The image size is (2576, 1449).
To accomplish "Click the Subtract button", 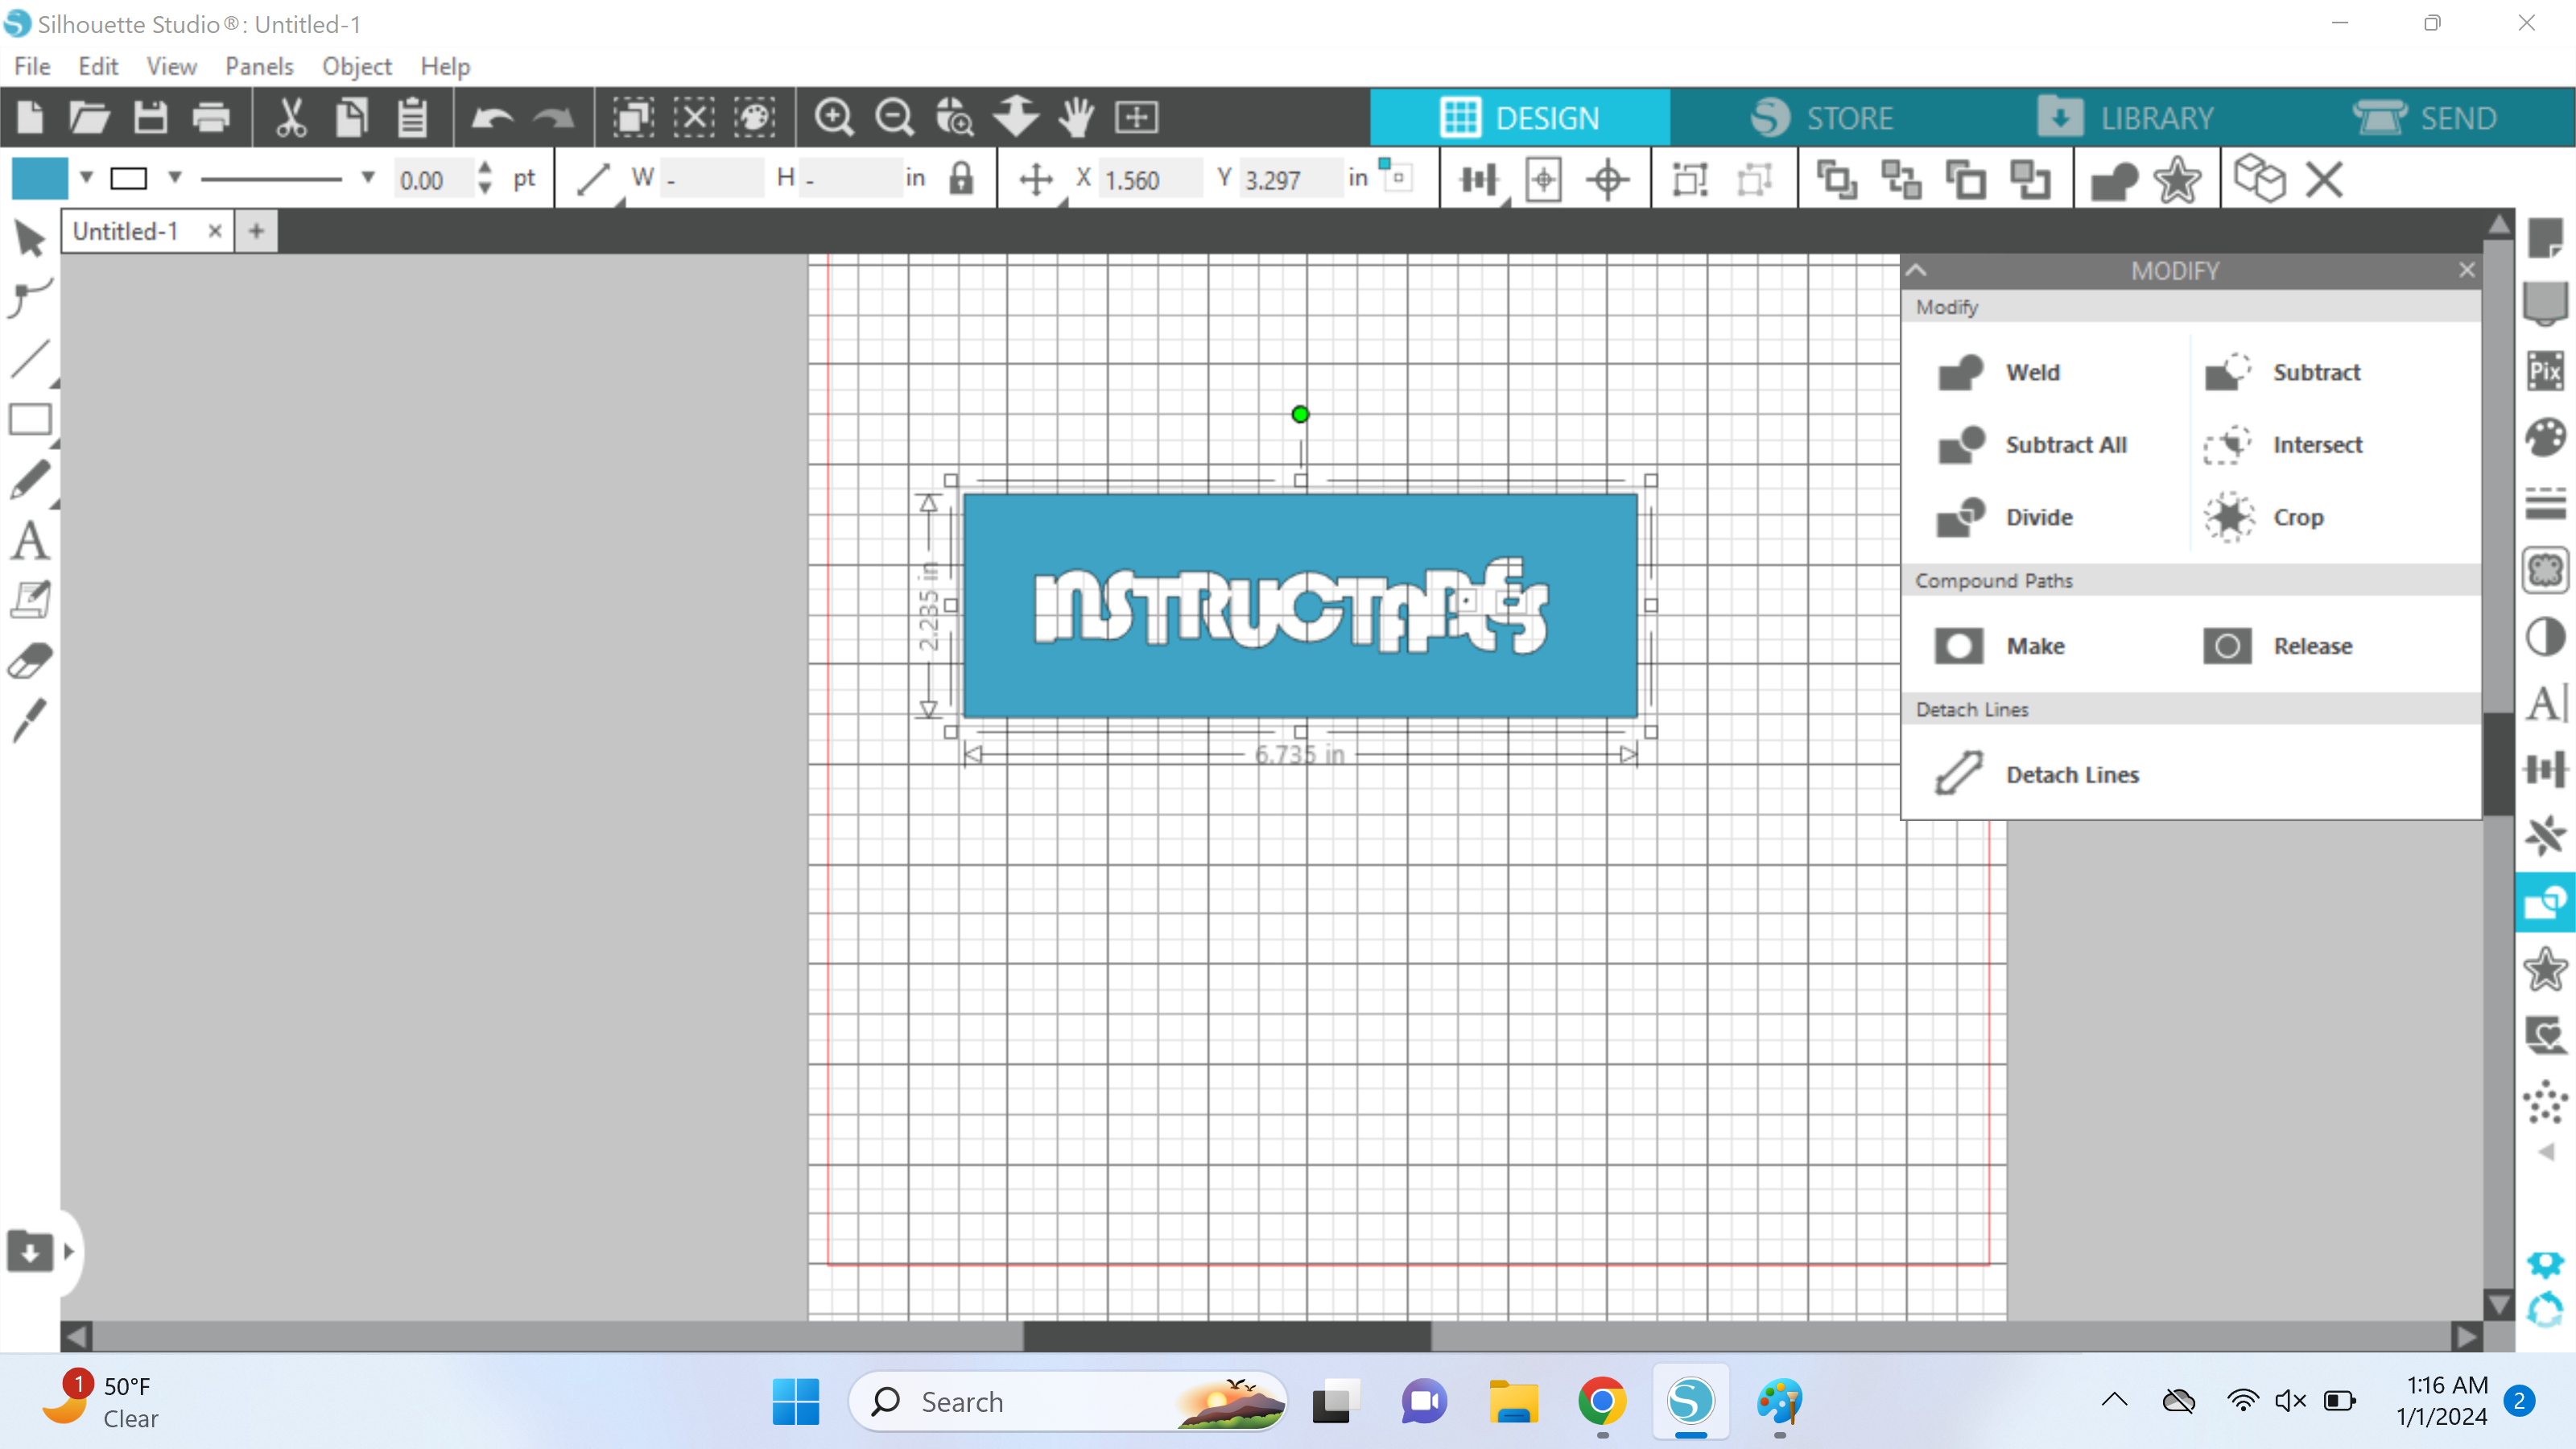I will [x=2283, y=372].
